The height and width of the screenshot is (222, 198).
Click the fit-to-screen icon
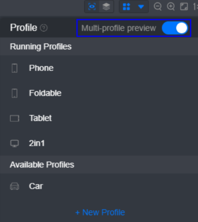(184, 6)
